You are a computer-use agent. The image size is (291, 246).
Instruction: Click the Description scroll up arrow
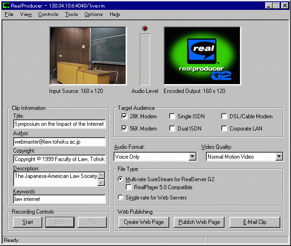101,175
